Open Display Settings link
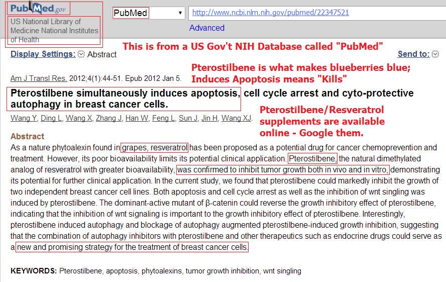Viewport: 446px width, 282px height. pyautogui.click(x=43, y=54)
